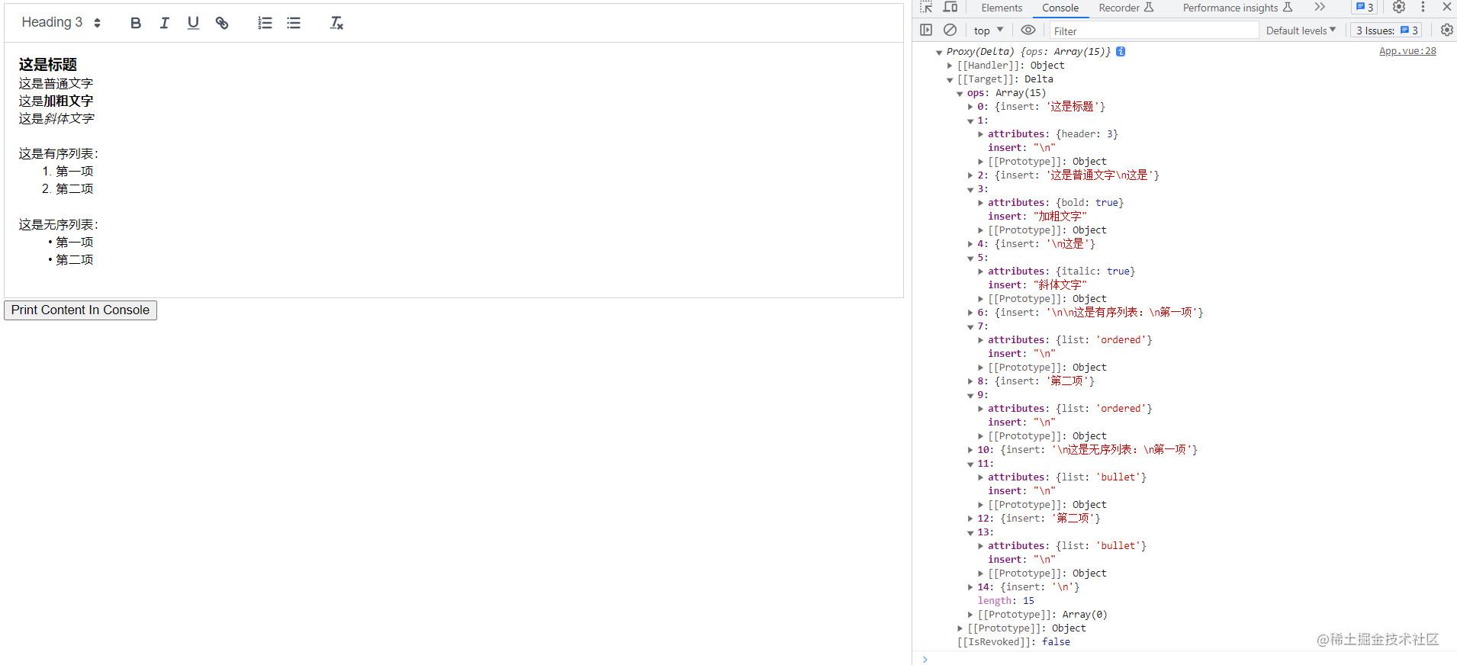The width and height of the screenshot is (1457, 665).
Task: Switch to the Console tab
Action: pyautogui.click(x=1060, y=8)
